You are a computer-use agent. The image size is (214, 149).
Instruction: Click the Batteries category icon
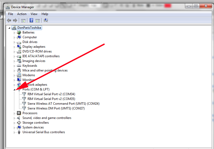point(19,32)
